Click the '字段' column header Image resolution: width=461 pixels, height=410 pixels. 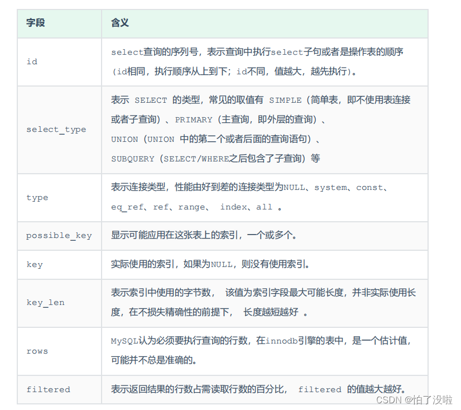[59, 23]
